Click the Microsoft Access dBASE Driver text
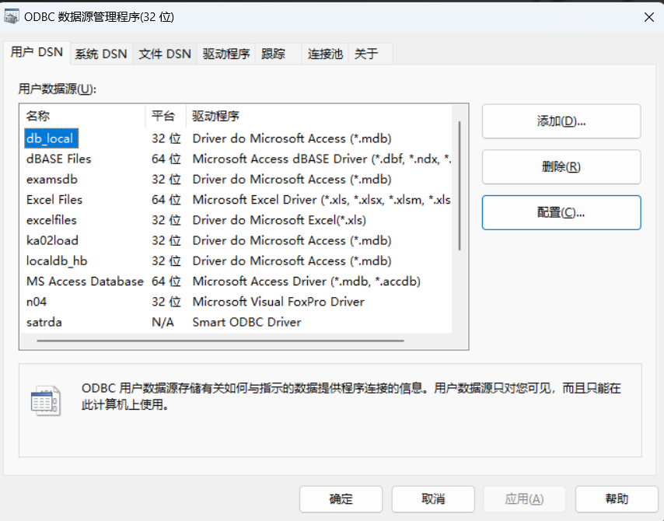Screen dimensions: 664x521 321,159
